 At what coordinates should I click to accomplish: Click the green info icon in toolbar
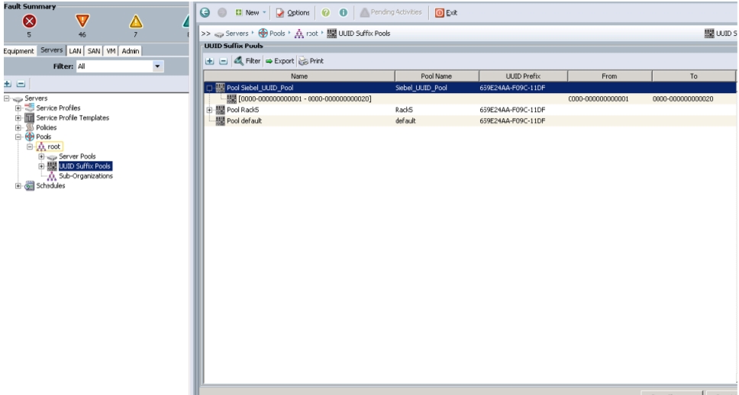(344, 13)
